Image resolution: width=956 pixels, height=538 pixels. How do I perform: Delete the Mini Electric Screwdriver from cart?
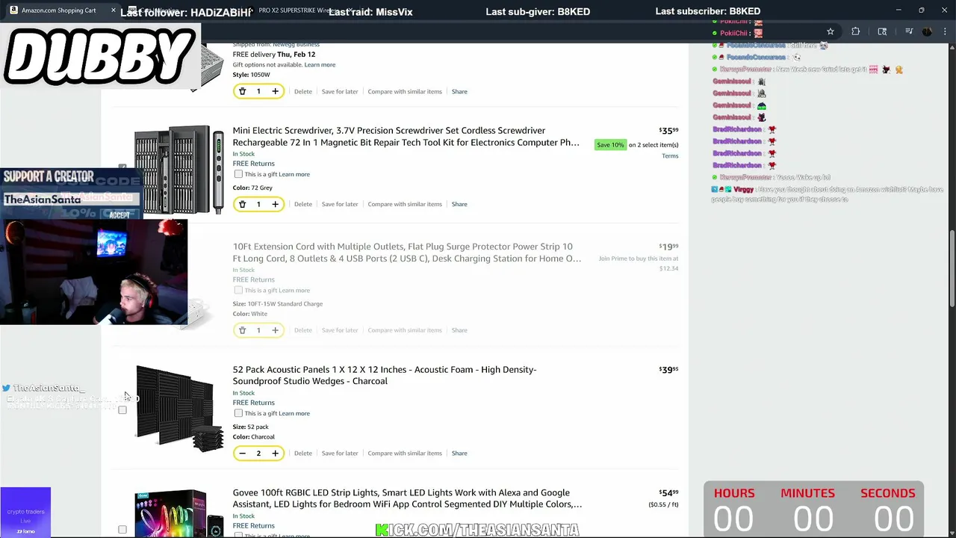click(303, 204)
